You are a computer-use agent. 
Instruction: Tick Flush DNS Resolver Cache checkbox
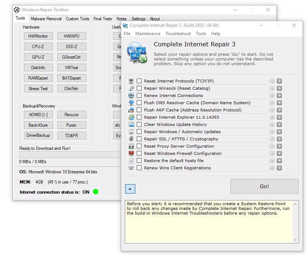(139, 103)
